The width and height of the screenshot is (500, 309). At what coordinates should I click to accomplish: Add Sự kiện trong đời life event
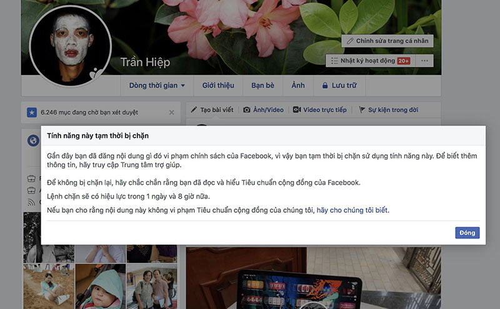[x=388, y=110]
